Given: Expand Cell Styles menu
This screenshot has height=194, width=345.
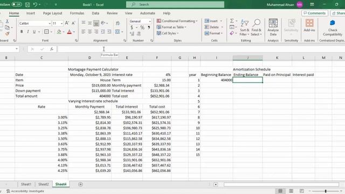Looking at the screenshot, I should pyautogui.click(x=168, y=33).
